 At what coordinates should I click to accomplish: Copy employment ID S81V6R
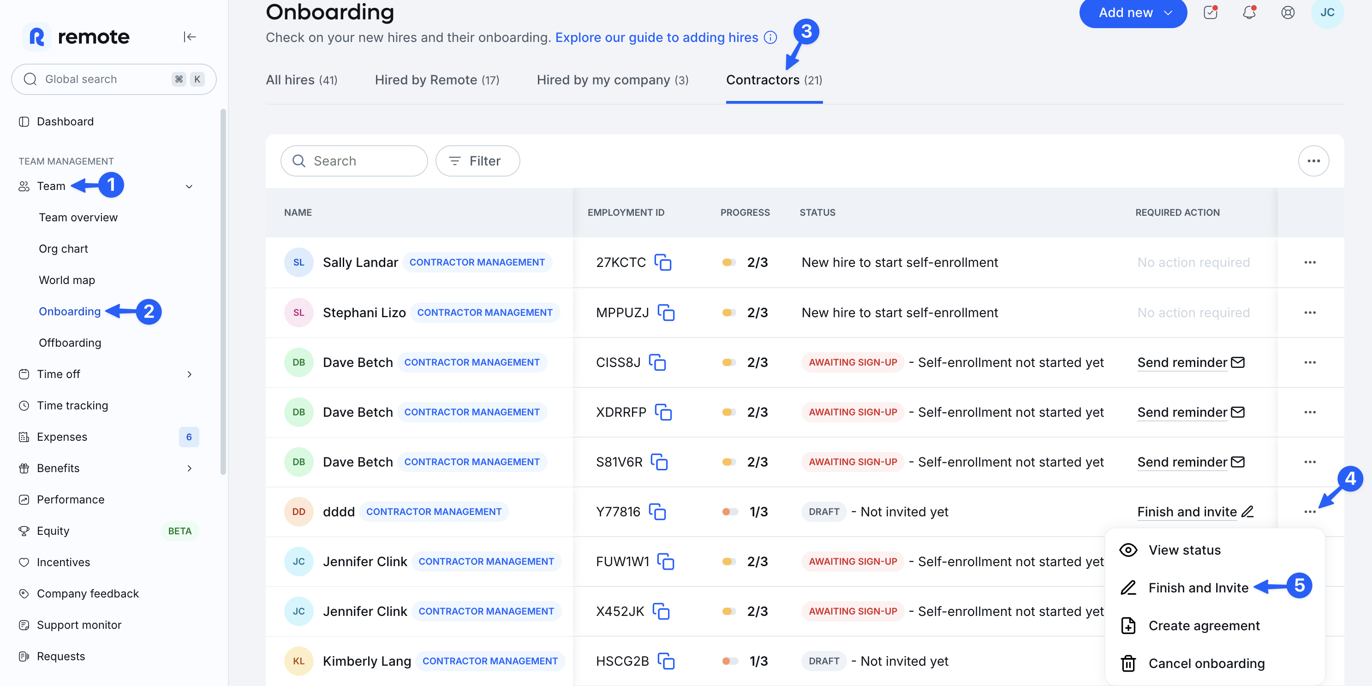pyautogui.click(x=659, y=462)
